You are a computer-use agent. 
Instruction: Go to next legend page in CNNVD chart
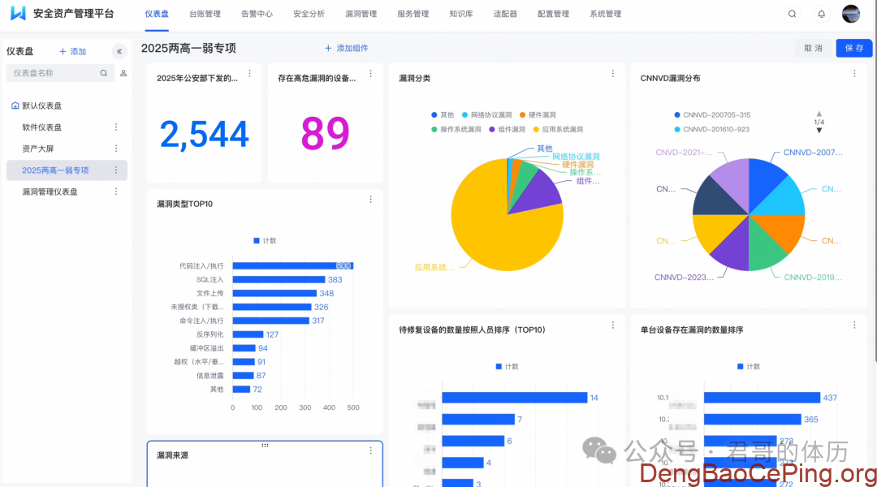coord(819,131)
